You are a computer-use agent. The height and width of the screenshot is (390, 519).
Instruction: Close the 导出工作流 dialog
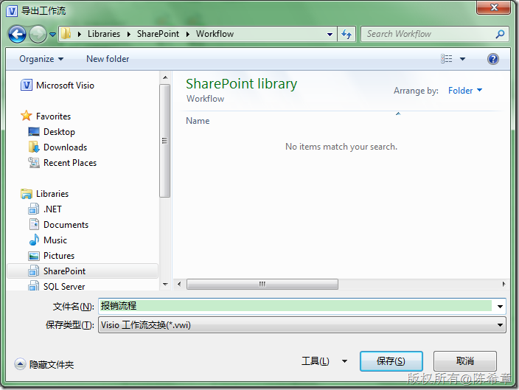pyautogui.click(x=493, y=7)
